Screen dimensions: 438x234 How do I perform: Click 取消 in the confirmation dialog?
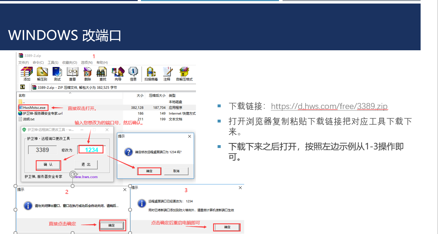tap(176, 171)
